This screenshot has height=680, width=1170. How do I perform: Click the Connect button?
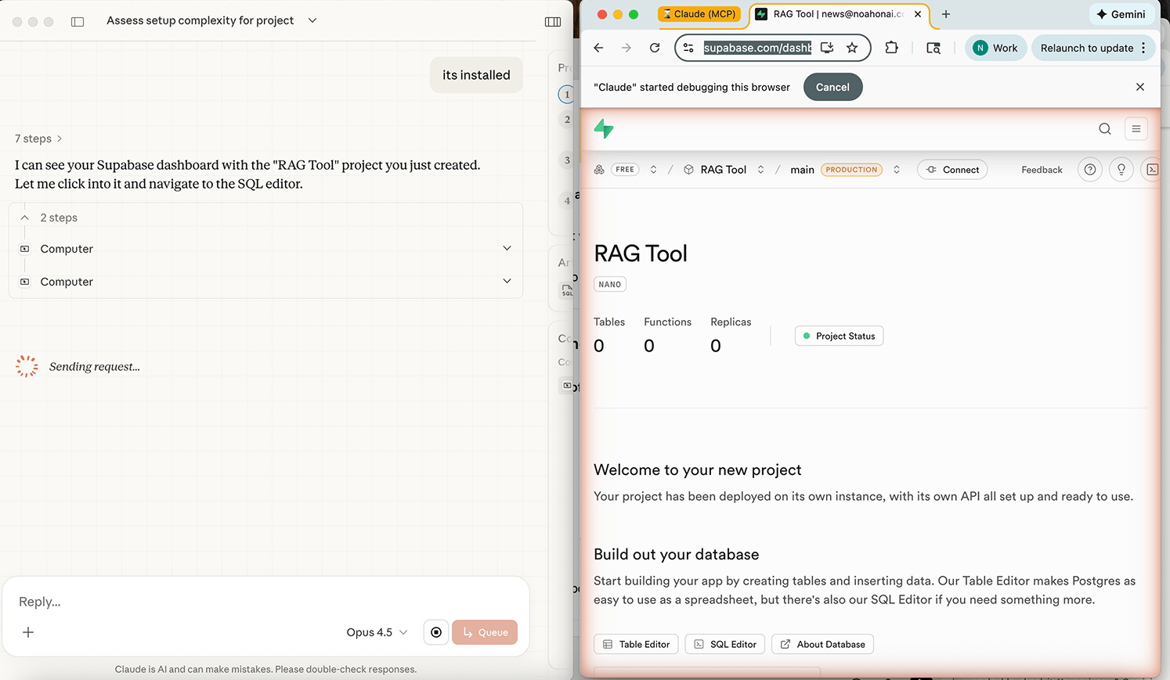[952, 170]
